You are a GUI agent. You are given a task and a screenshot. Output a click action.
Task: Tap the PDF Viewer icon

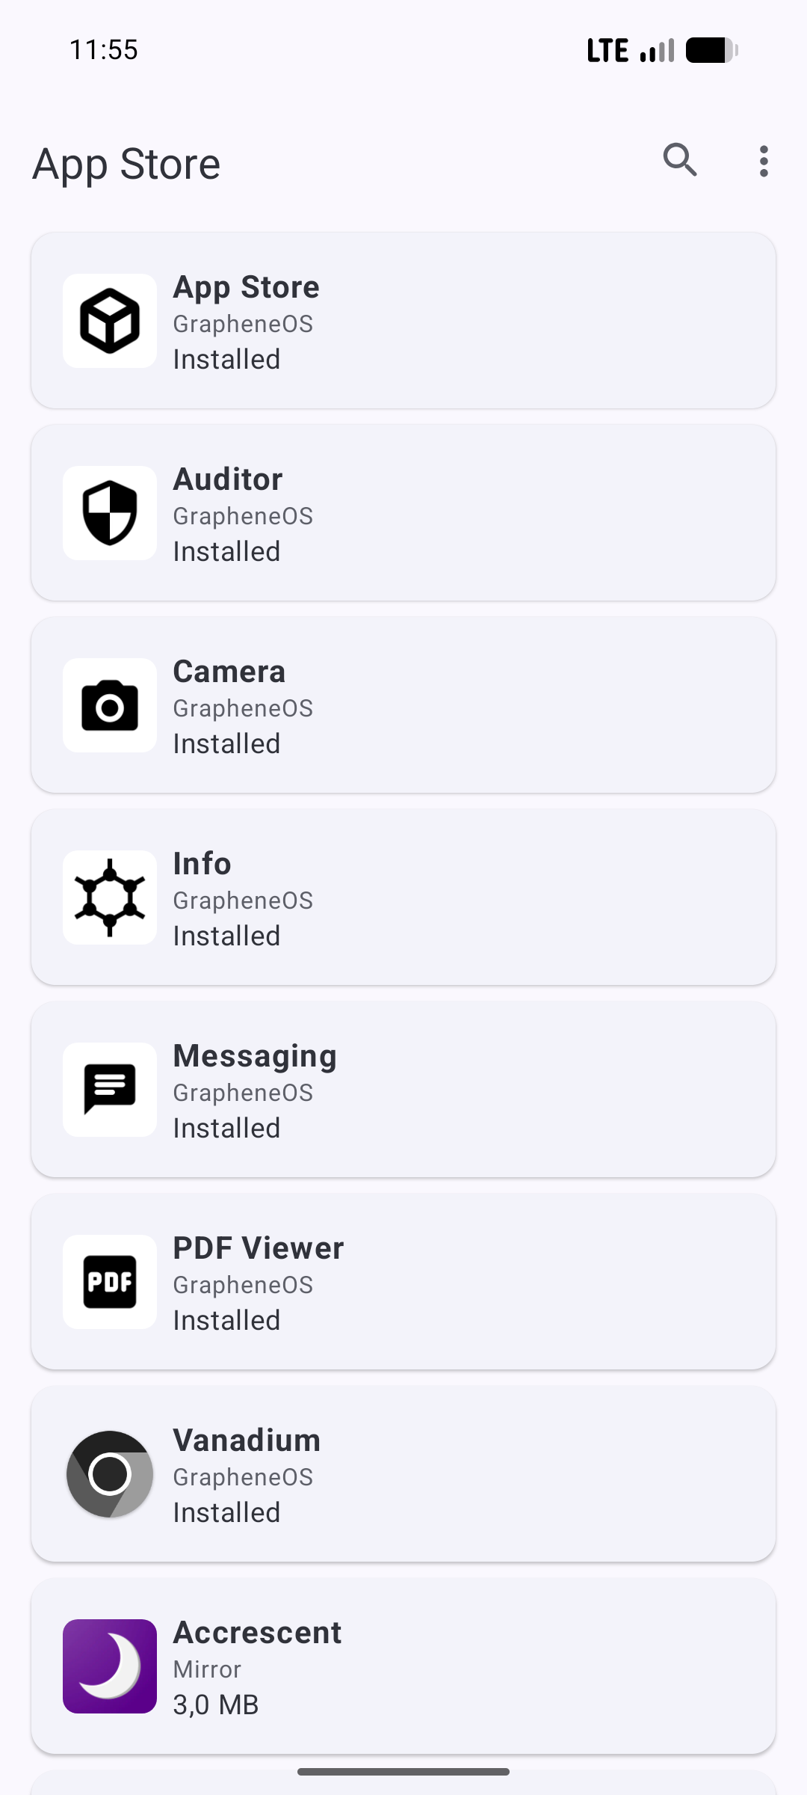click(110, 1282)
